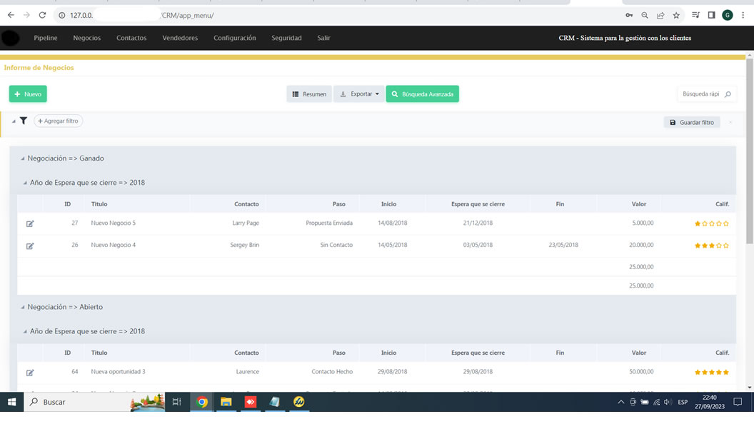
Task: Reload the browser page
Action: (42, 15)
